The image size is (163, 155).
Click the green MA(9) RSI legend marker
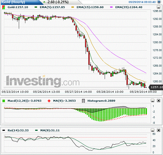(x=36, y=130)
